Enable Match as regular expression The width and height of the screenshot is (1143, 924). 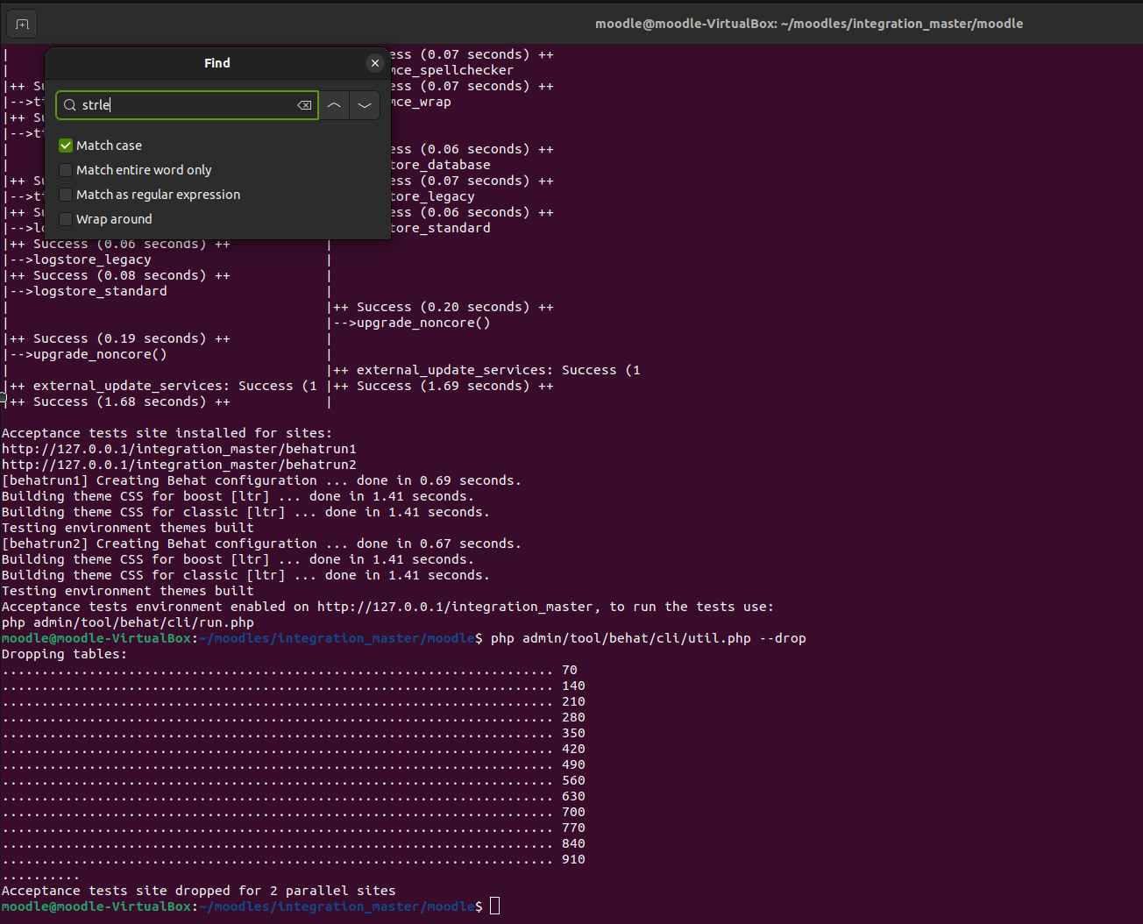point(66,195)
